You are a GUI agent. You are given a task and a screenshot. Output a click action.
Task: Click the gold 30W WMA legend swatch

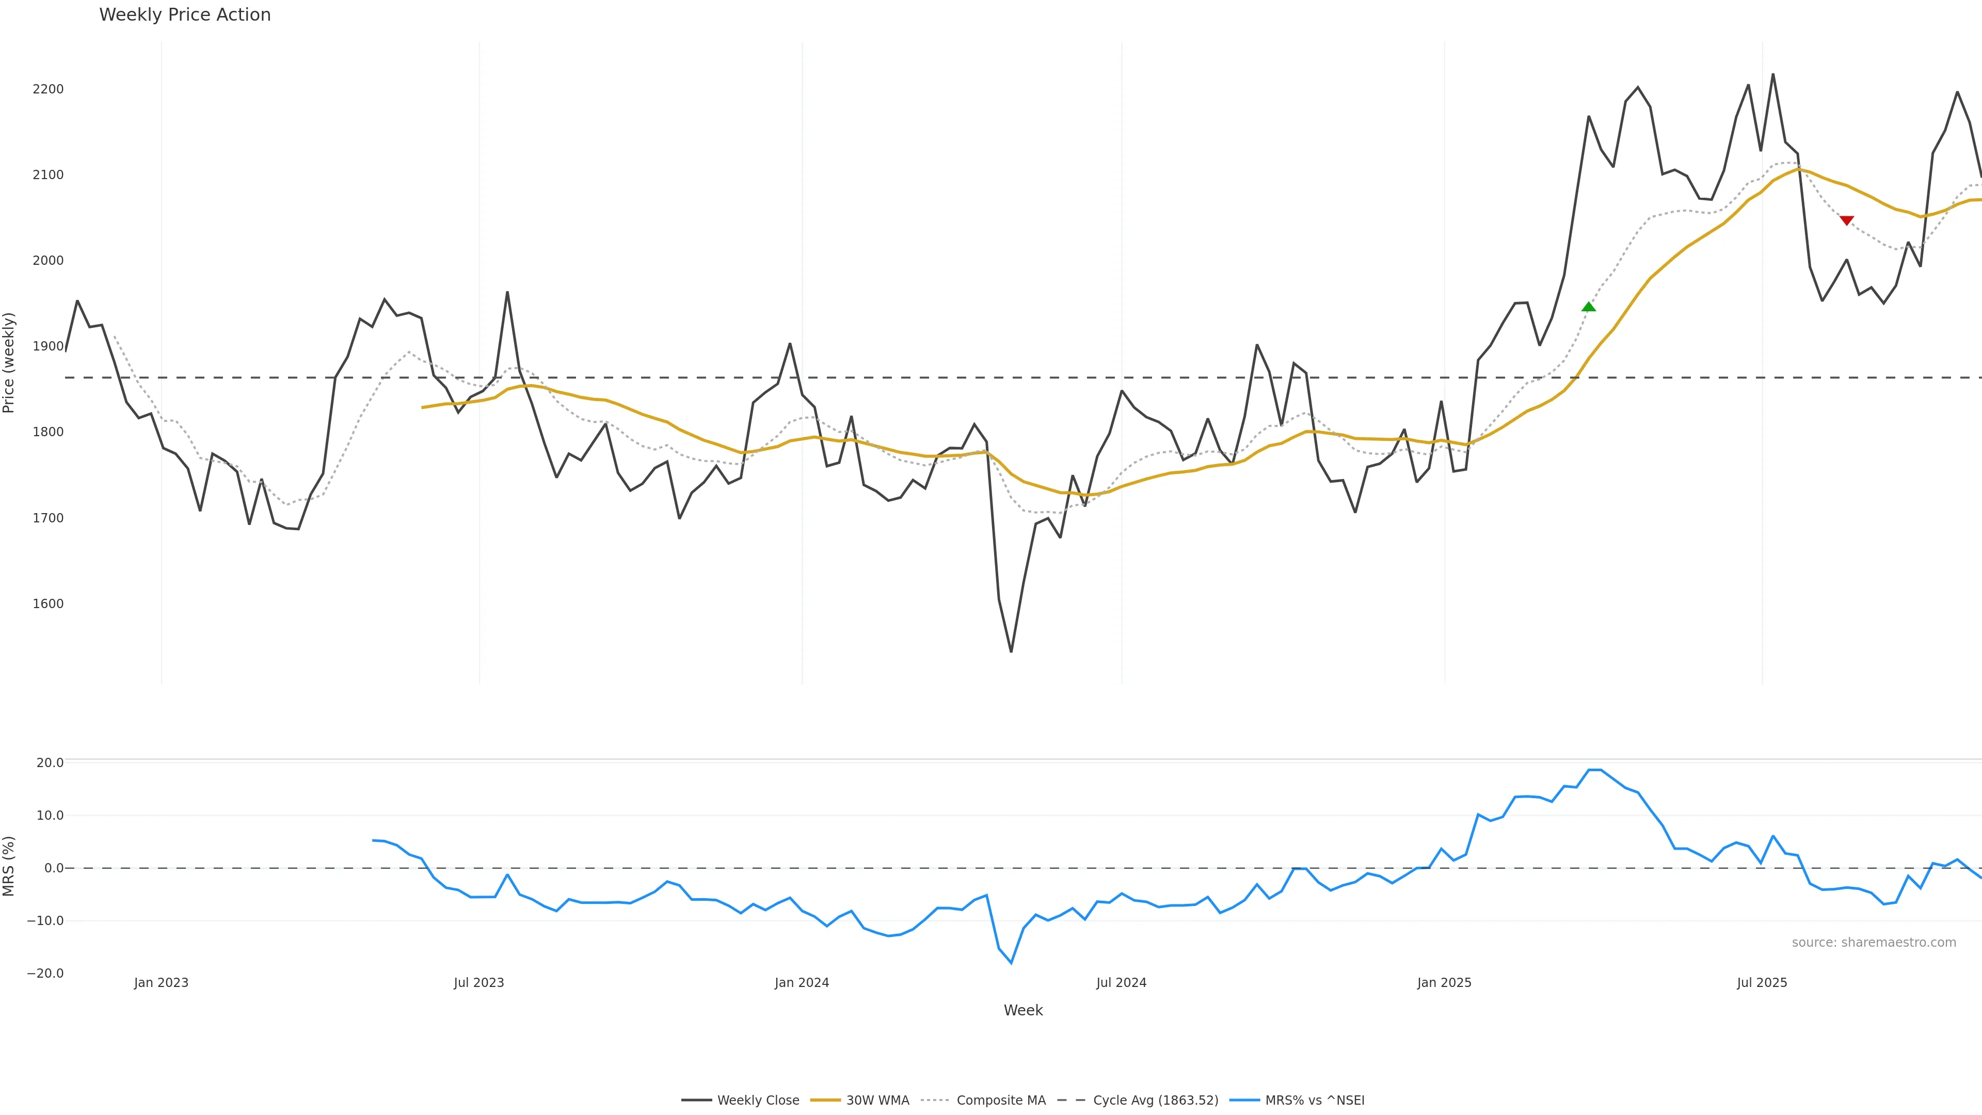pos(825,1101)
